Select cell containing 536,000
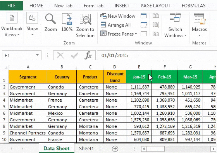 (x=190, y=113)
